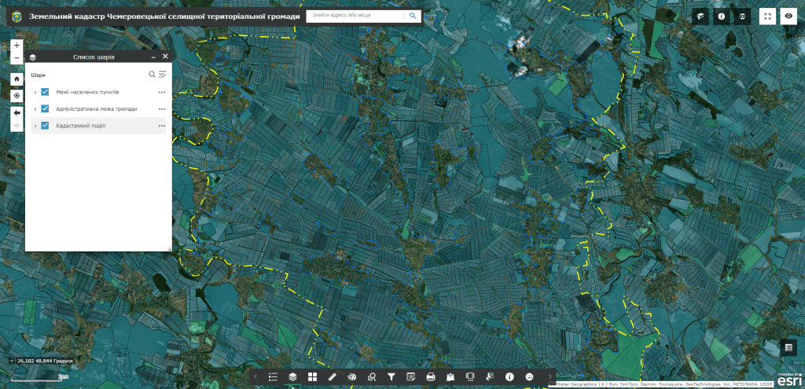The image size is (805, 389).
Task: Click the Шари heading
Action: 38,75
